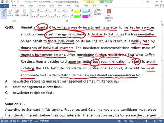Switch to Web Layout view icon
Viewport: 164px width, 123px height.
[x=131, y=121]
